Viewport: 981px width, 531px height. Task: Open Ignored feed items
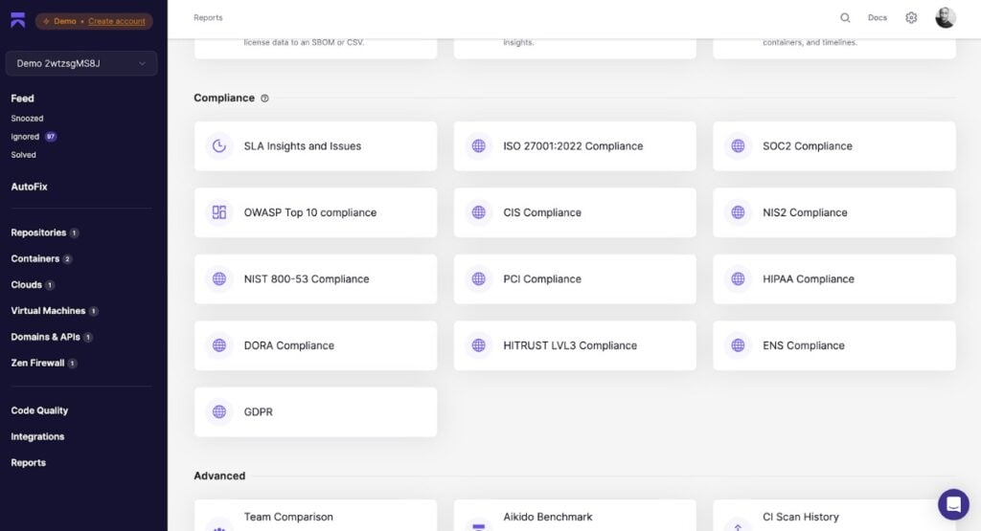pyautogui.click(x=25, y=136)
